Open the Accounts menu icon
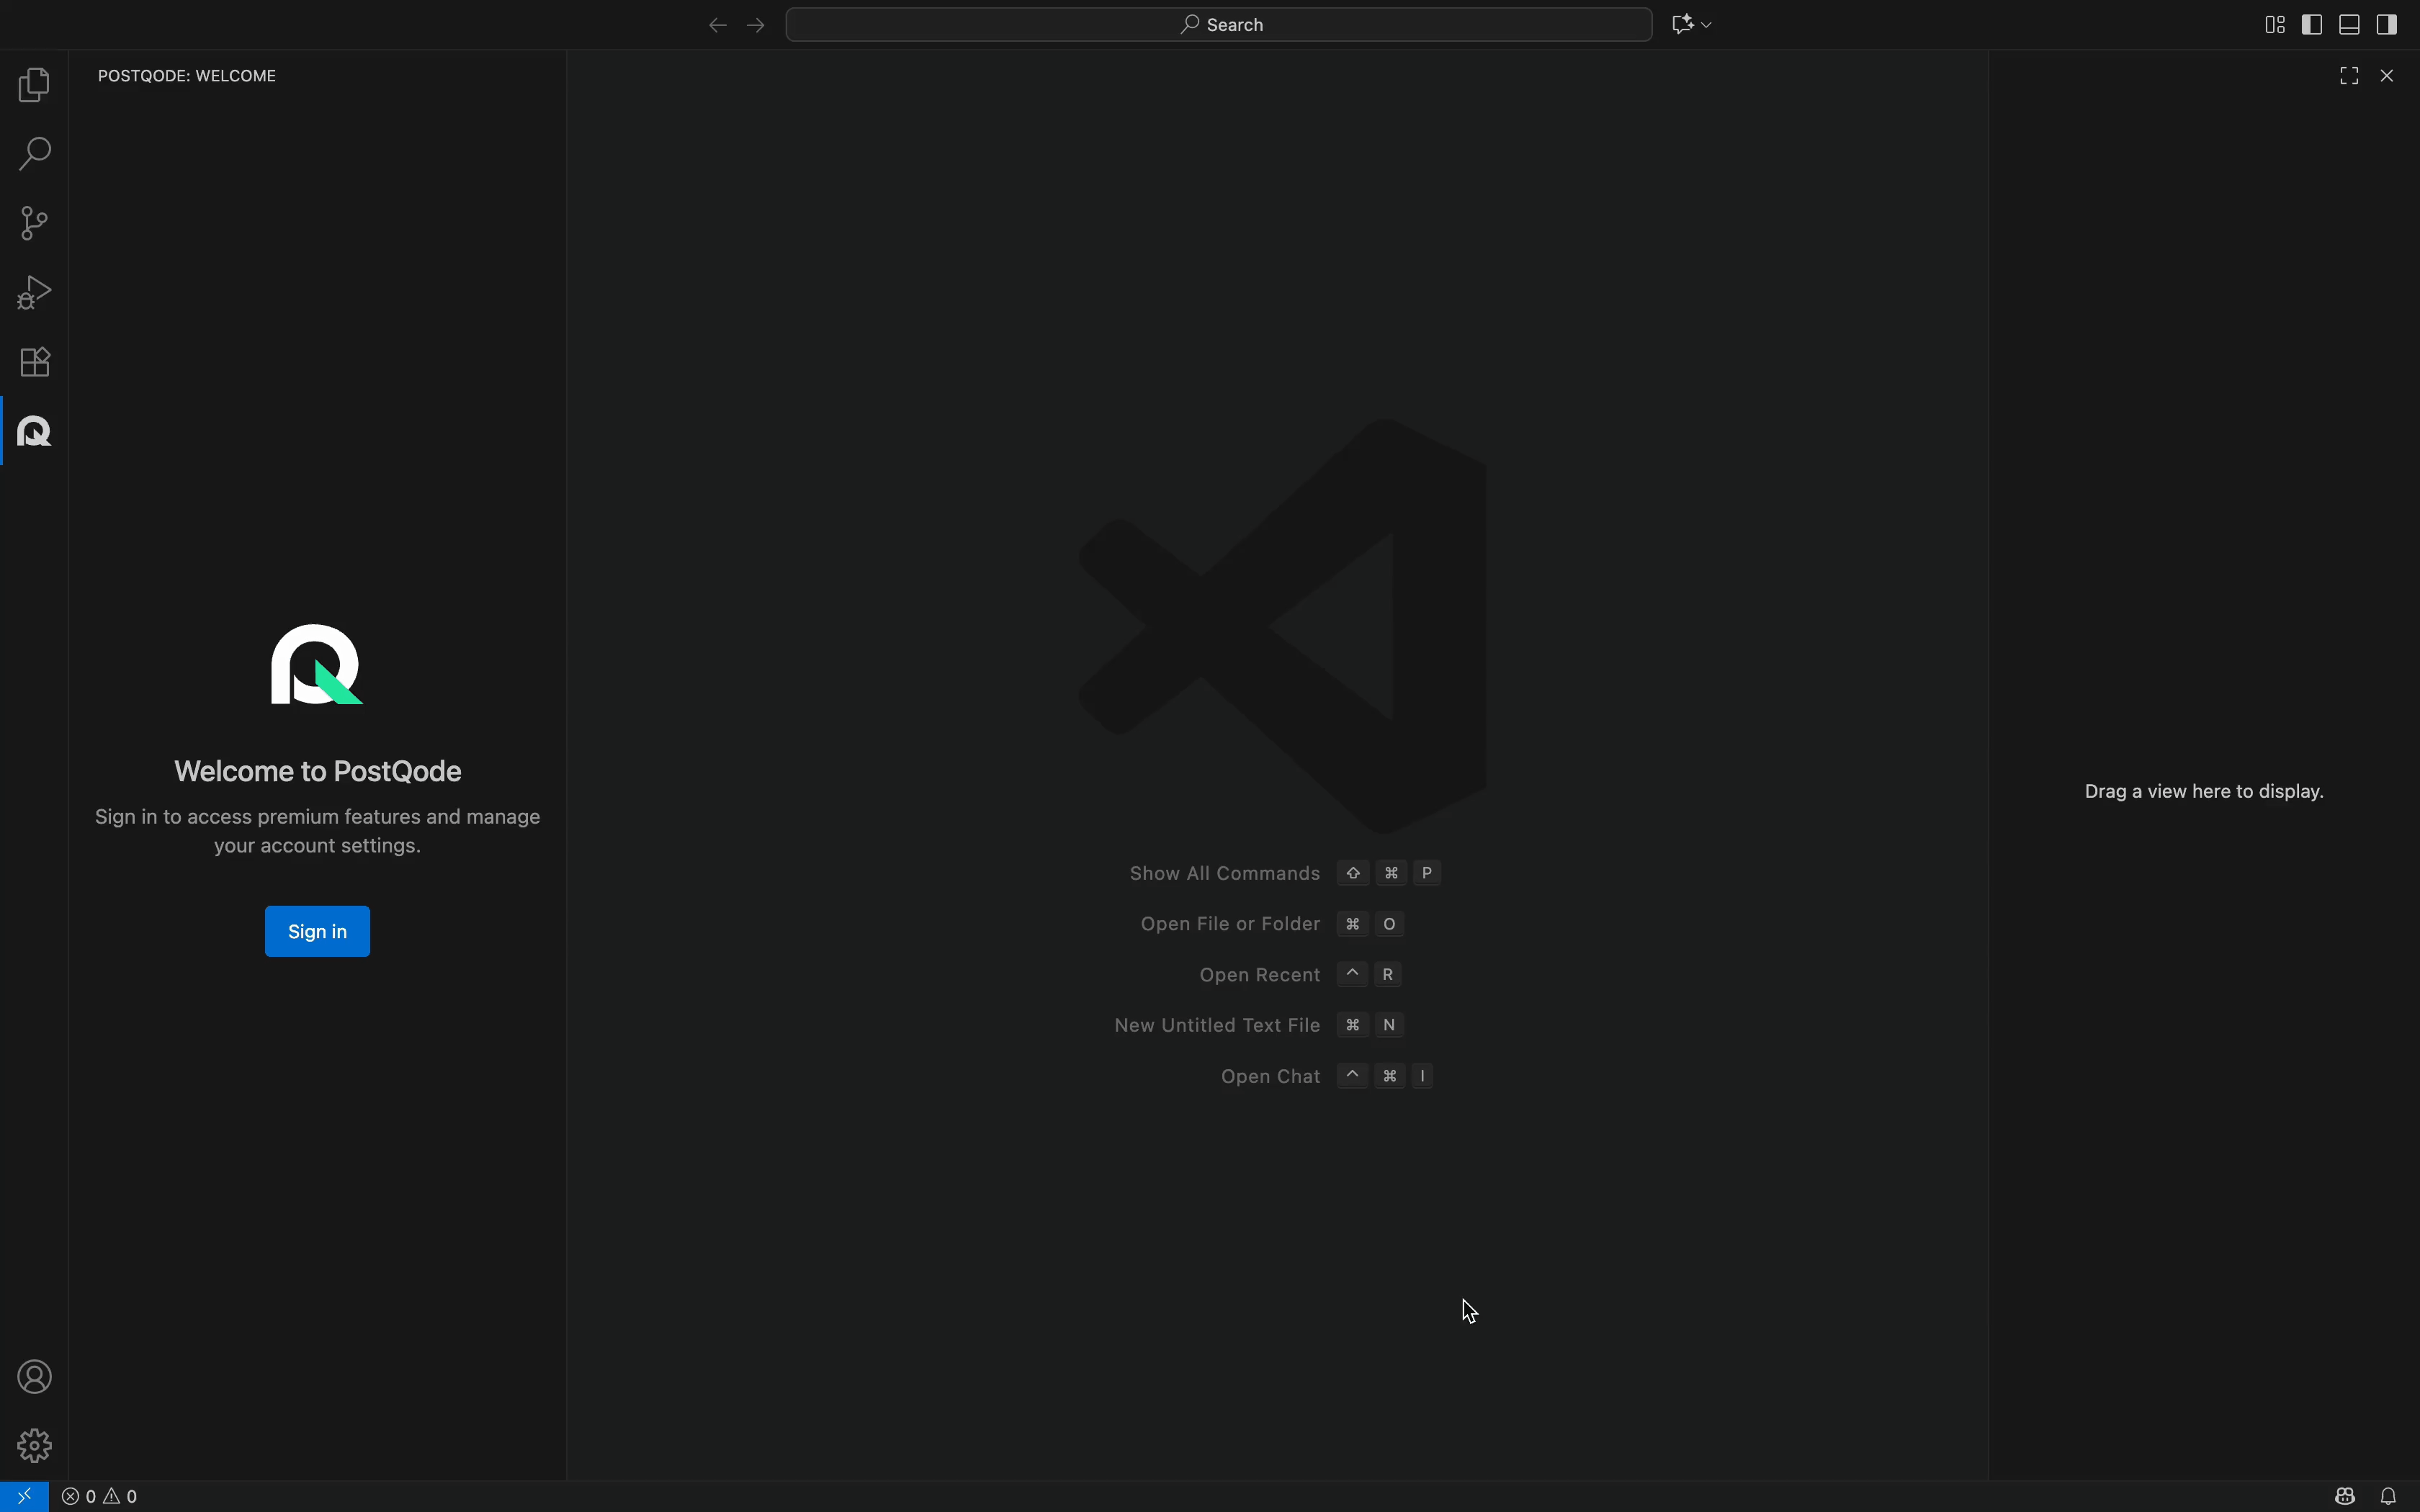This screenshot has width=2420, height=1512. click(34, 1377)
